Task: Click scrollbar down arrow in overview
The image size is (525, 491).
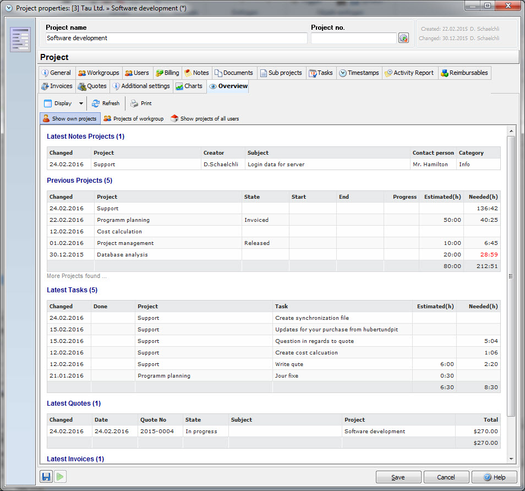Action: 511,459
